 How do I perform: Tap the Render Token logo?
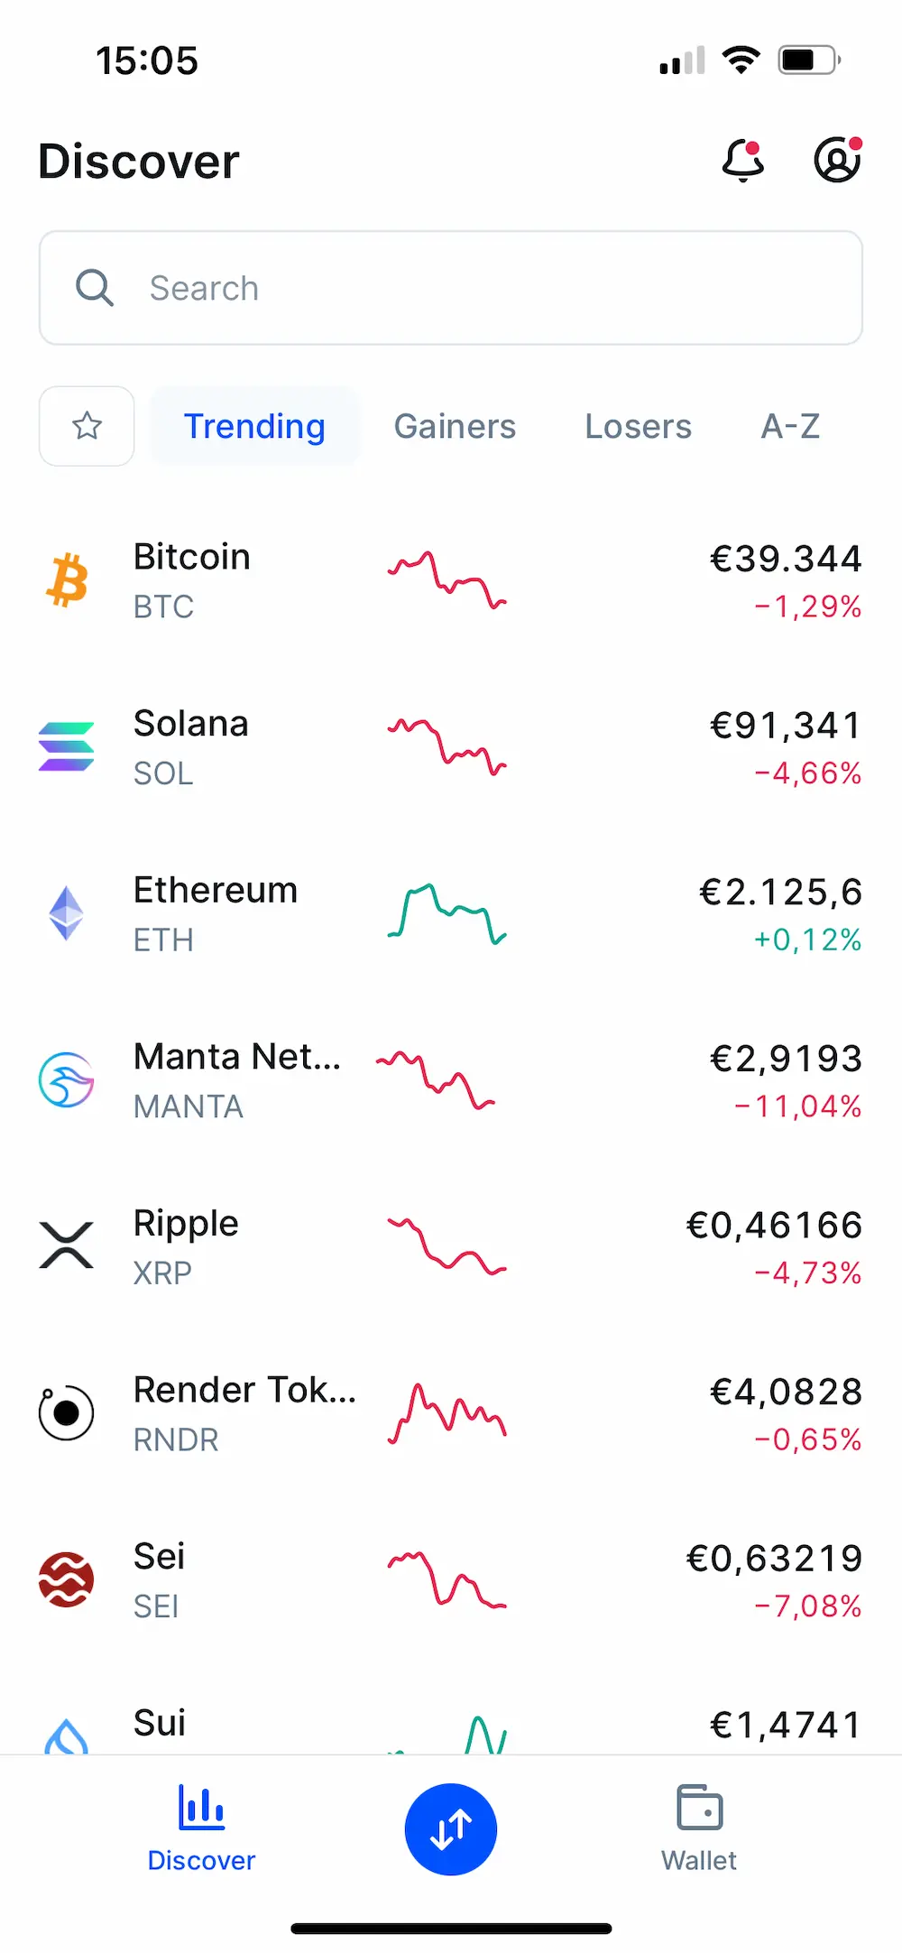pos(67,1413)
